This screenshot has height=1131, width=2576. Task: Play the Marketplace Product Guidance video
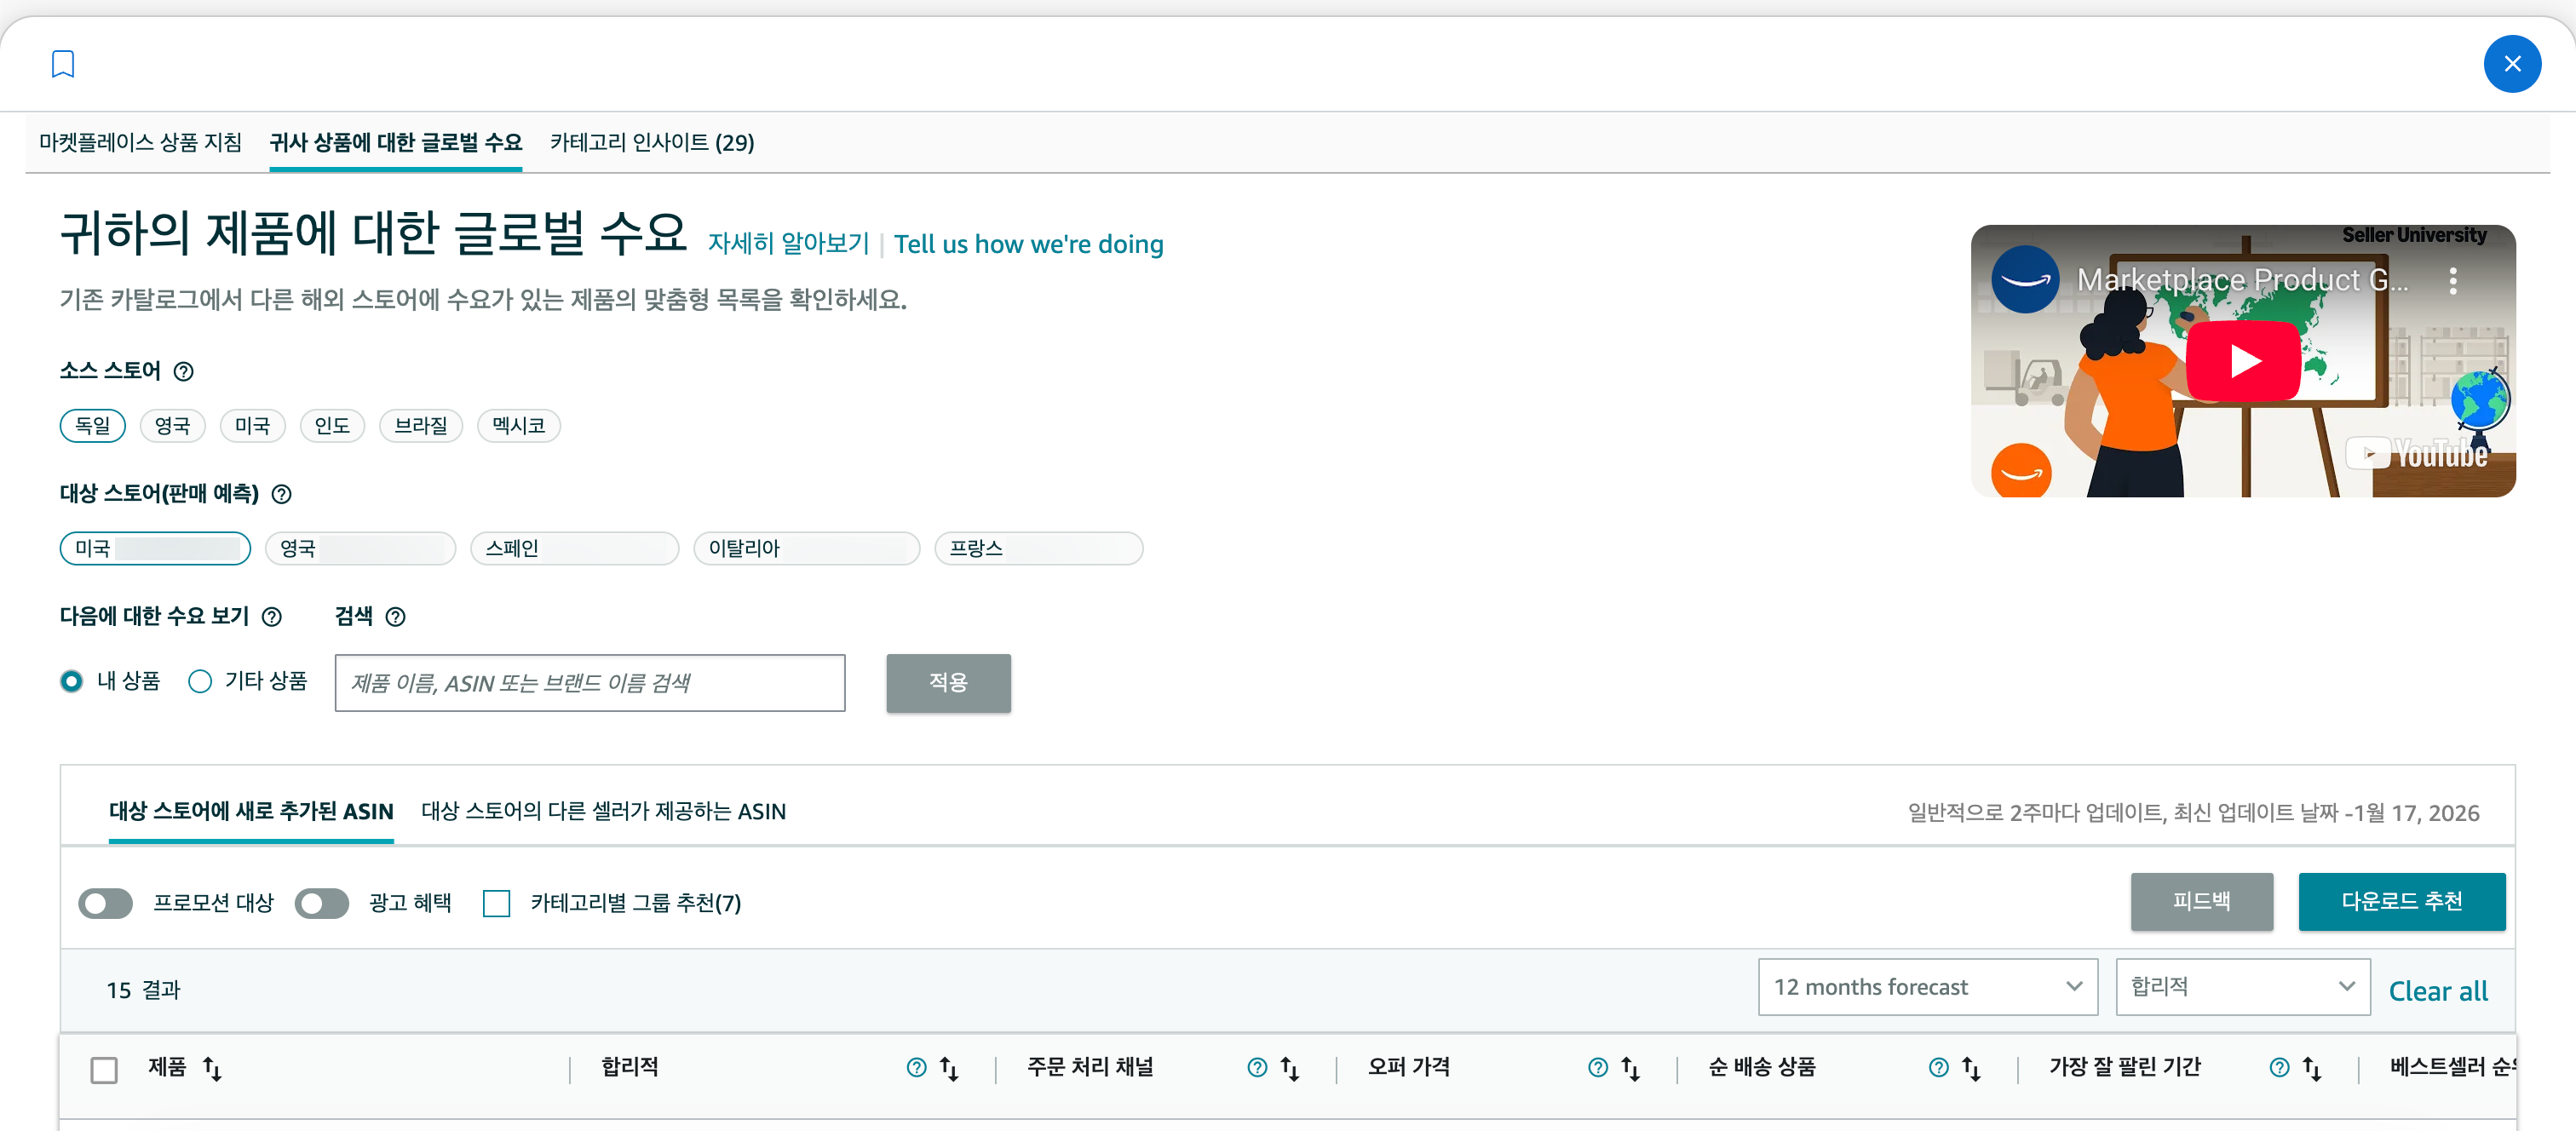(x=2242, y=360)
